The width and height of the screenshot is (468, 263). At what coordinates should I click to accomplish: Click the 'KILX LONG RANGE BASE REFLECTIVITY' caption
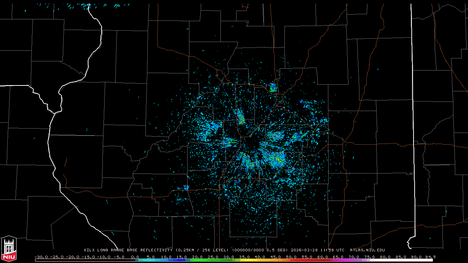(x=128, y=250)
